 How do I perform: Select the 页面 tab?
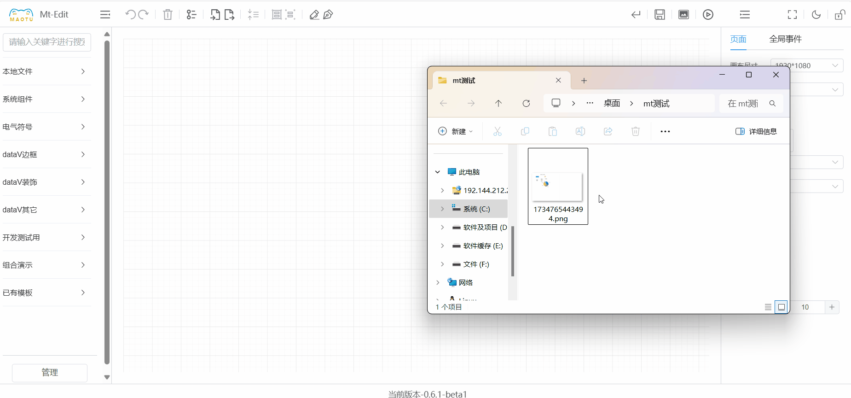pyautogui.click(x=738, y=39)
